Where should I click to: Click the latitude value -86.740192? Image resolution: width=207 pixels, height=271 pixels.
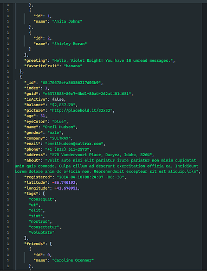pyautogui.click(x=64, y=183)
